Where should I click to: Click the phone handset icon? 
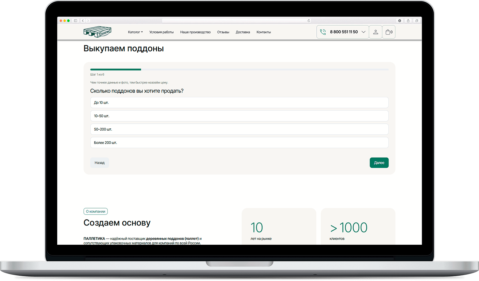(x=323, y=32)
